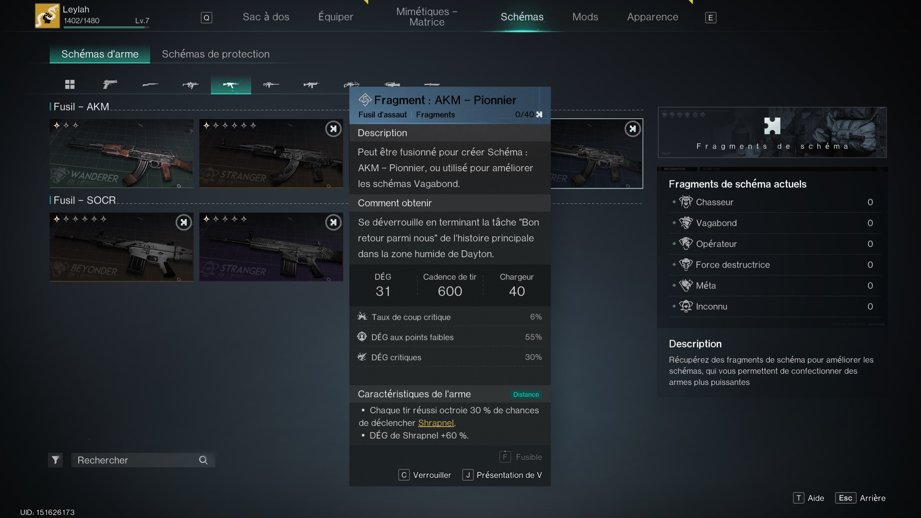
Task: Filter schemas by sniper rifle icon
Action: point(271,85)
